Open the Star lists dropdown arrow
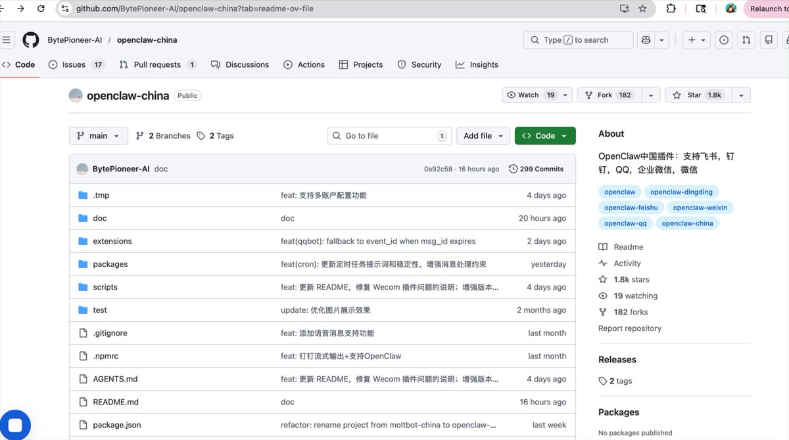The height and width of the screenshot is (440, 789). (741, 95)
